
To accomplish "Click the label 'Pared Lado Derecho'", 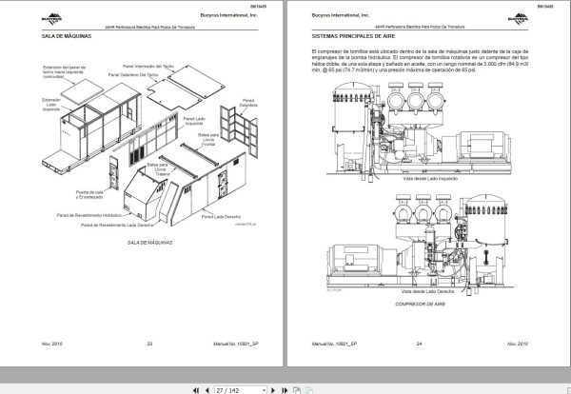I will 221,217.
